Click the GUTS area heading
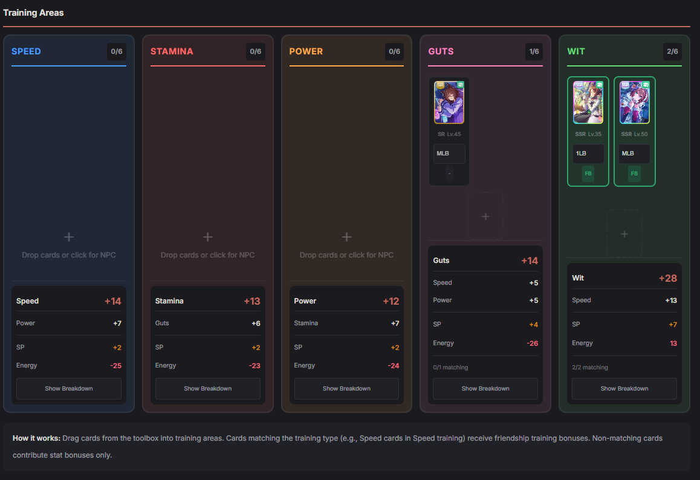Image resolution: width=700 pixels, height=480 pixels. click(441, 51)
